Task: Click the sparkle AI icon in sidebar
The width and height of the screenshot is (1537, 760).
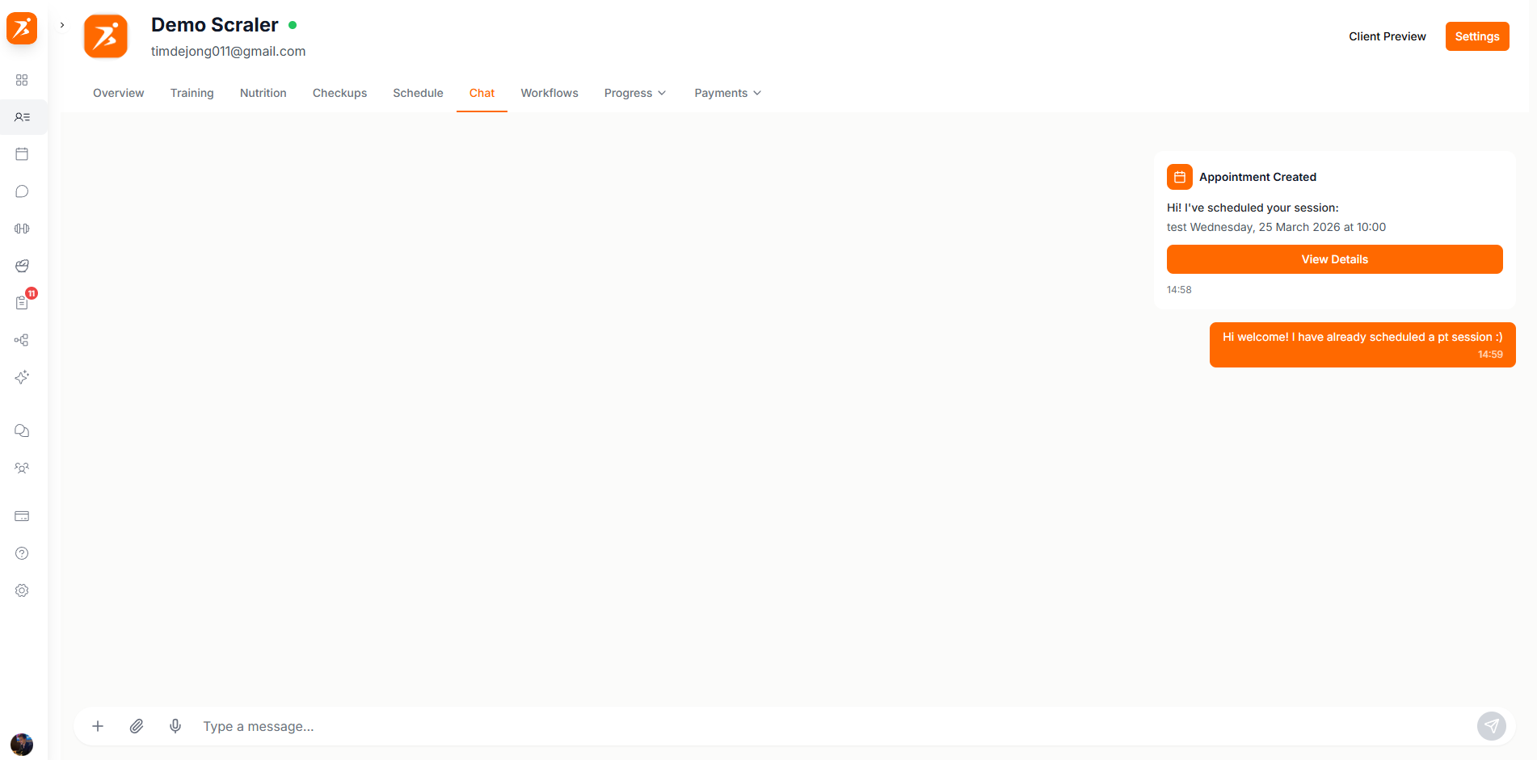Action: click(22, 377)
